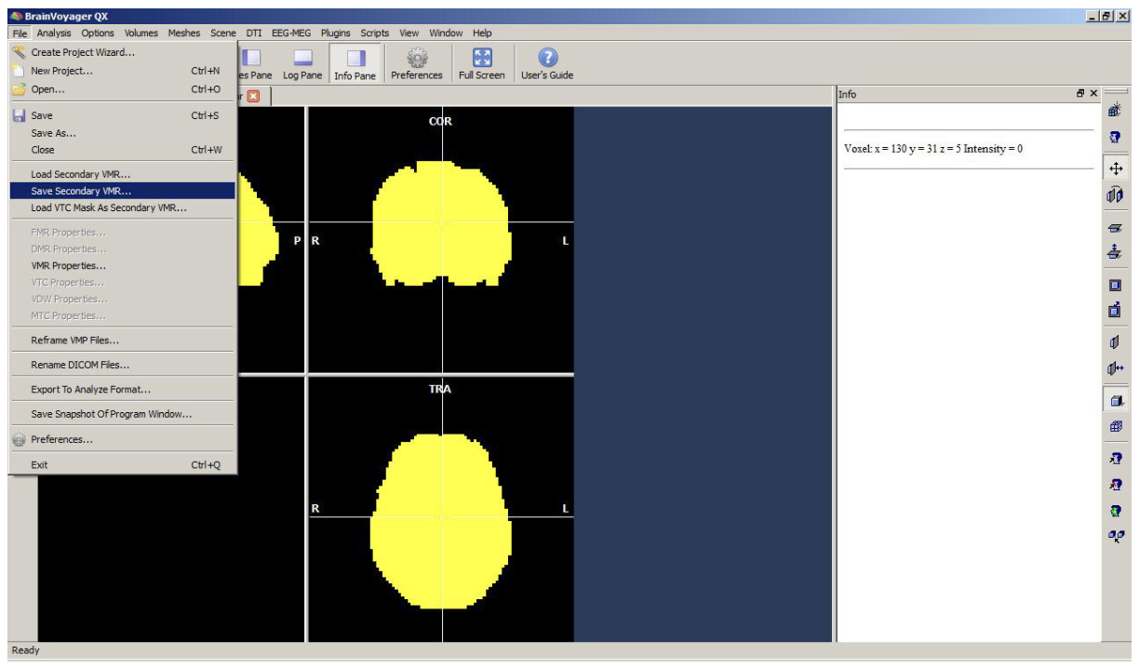The height and width of the screenshot is (668, 1139).
Task: Select Load Secondary VMR... from File menu
Action: 81,174
